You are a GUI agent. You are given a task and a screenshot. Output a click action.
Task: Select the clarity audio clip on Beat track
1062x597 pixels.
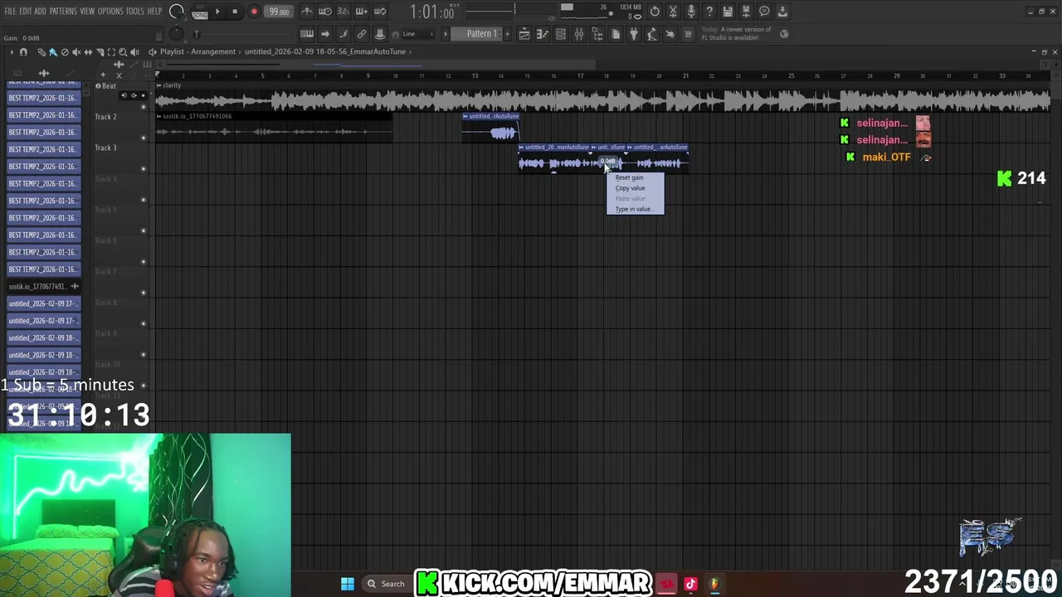[x=603, y=96]
